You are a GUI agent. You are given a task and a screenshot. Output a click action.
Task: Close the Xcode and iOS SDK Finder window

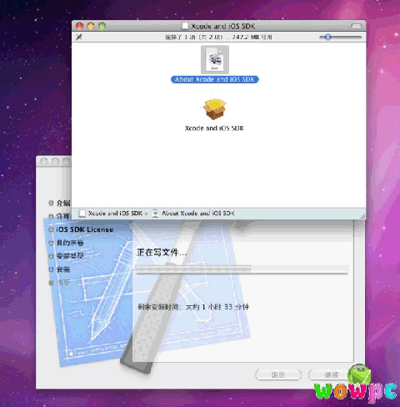[x=80, y=26]
